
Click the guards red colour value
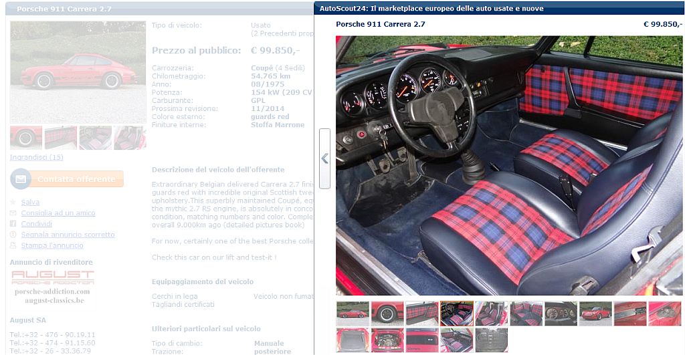tap(270, 116)
